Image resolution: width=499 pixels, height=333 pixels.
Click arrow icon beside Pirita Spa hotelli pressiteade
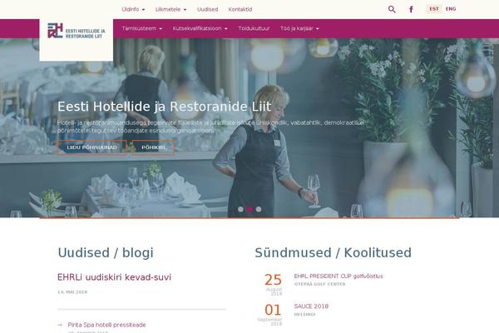click(x=60, y=325)
